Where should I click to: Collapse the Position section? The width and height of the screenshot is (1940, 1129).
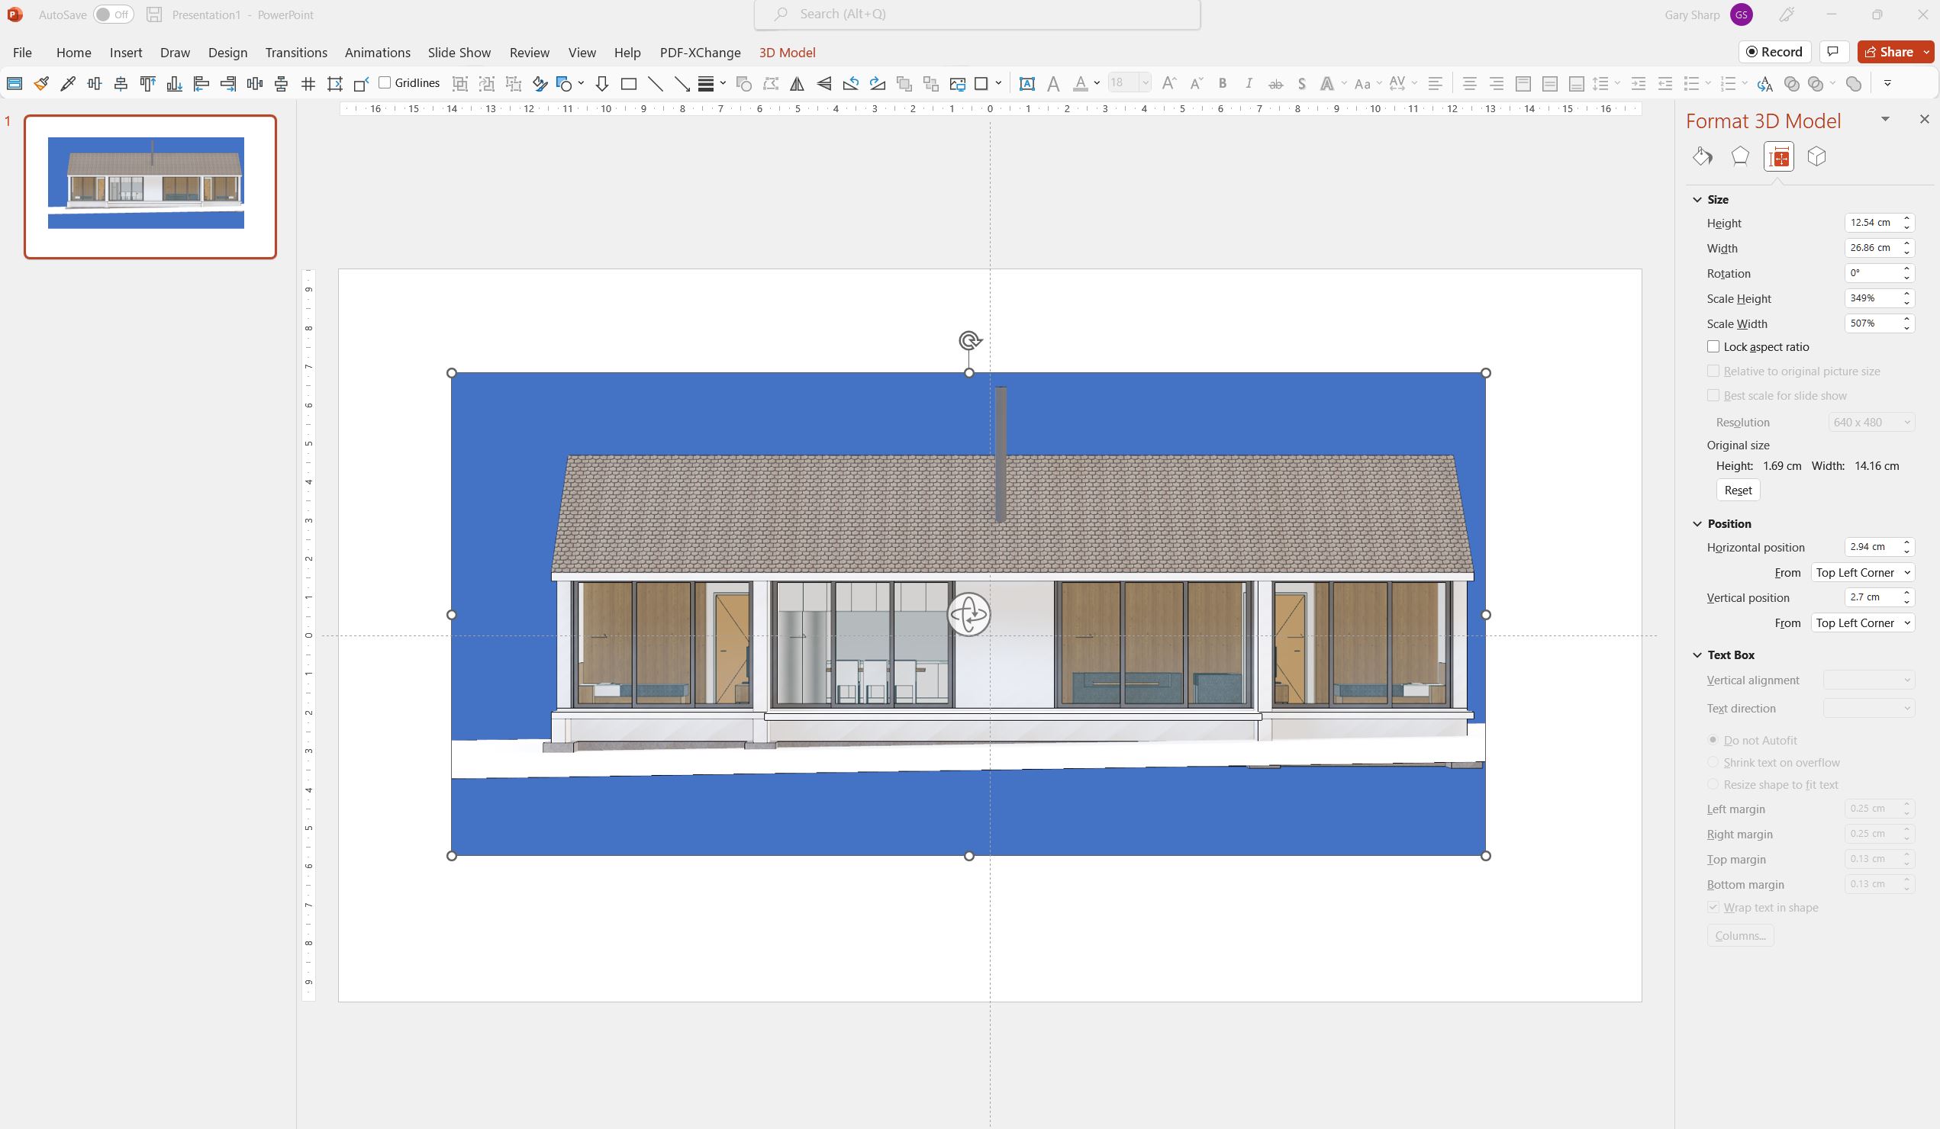coord(1697,523)
